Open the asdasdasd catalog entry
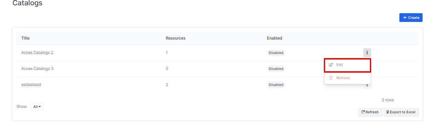 tap(31, 85)
